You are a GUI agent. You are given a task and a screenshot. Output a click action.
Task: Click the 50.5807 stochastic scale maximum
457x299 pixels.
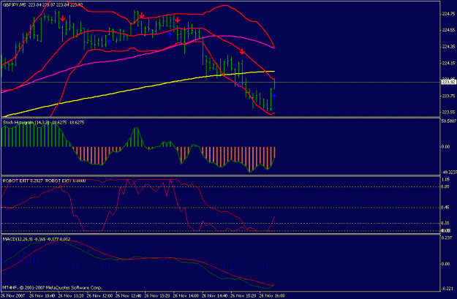click(449, 121)
